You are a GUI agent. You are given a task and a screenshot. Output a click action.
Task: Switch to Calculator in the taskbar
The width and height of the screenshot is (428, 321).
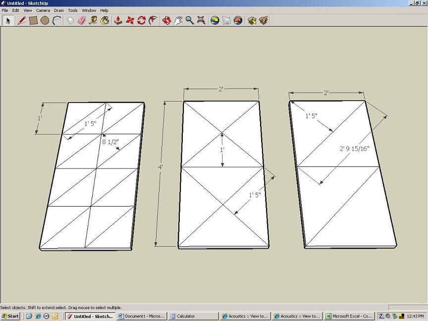(x=193, y=316)
